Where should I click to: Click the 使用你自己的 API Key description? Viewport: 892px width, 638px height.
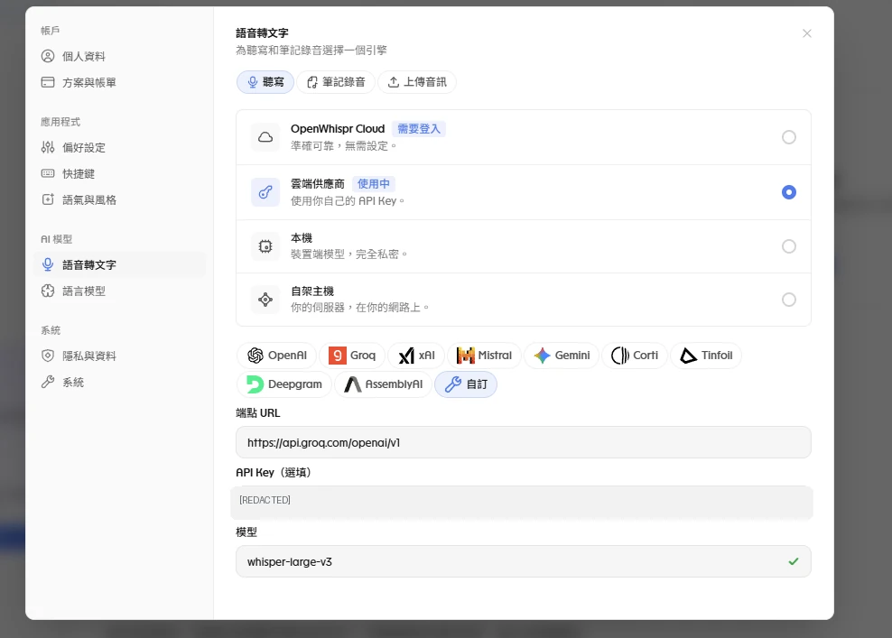pos(347,200)
